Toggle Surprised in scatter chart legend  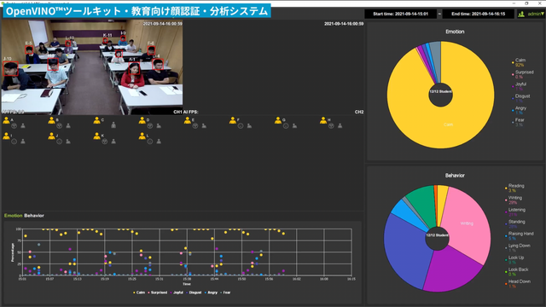(157, 293)
